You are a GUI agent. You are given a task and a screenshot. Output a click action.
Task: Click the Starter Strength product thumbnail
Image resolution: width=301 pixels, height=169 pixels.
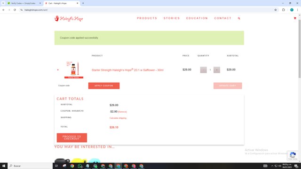point(74,70)
